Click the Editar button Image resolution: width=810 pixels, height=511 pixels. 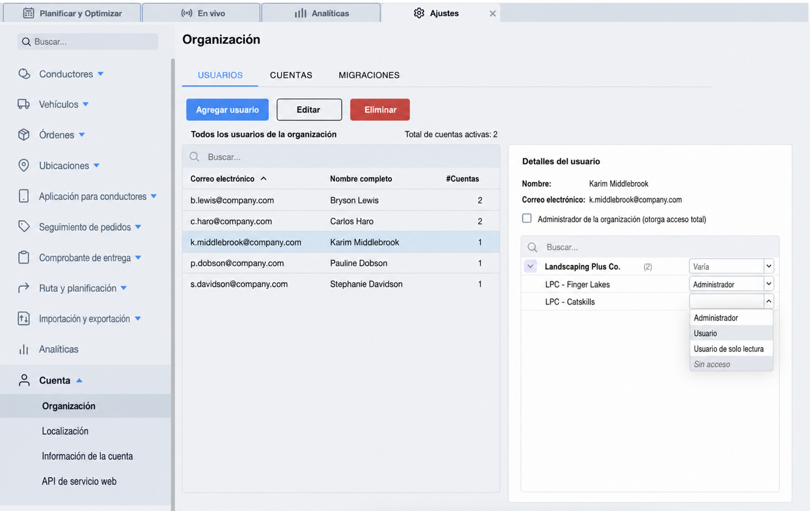[309, 109]
